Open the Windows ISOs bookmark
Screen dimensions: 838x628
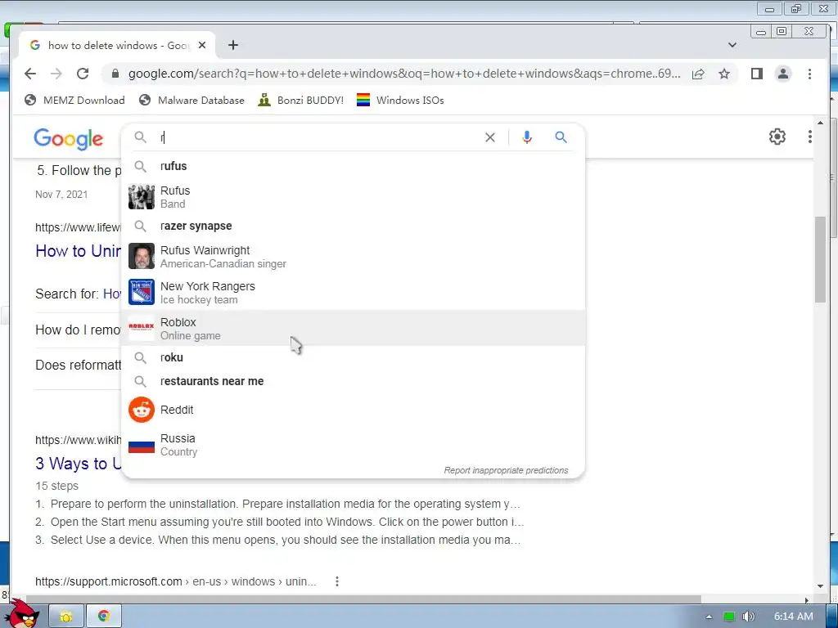tap(400, 101)
